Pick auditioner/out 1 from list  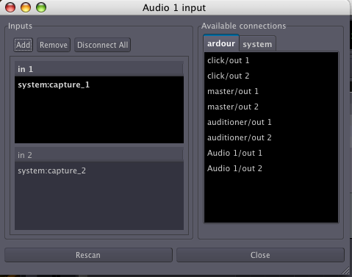[271, 122]
